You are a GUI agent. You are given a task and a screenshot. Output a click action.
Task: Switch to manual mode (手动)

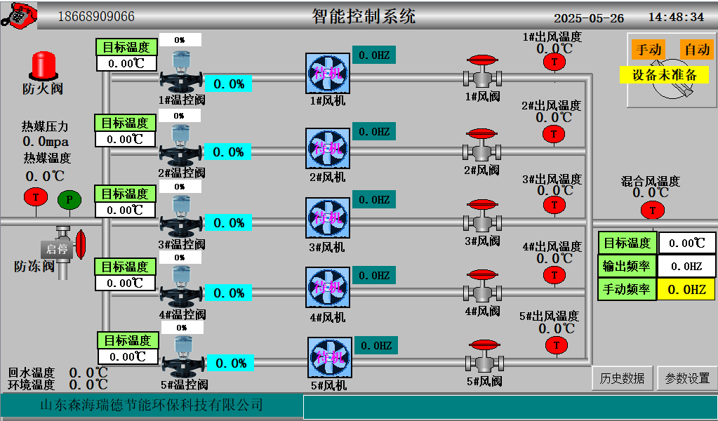(x=647, y=50)
